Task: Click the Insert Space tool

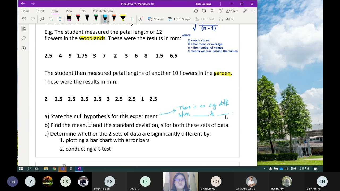Action: pos(60,19)
